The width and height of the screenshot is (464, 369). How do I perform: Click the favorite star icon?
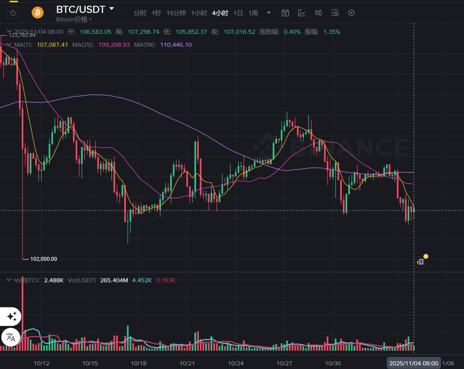13,13
